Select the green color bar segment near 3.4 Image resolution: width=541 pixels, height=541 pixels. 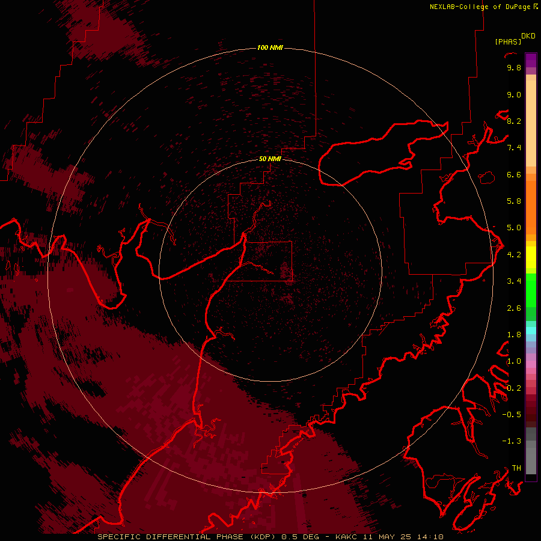coord(531,290)
